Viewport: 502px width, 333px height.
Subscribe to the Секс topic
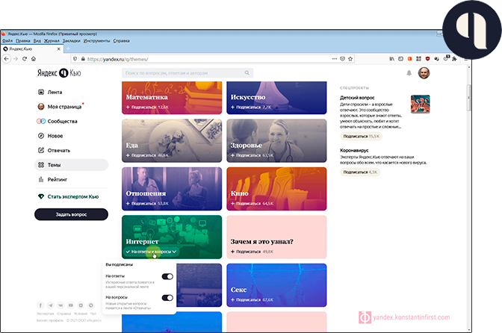[x=252, y=299]
